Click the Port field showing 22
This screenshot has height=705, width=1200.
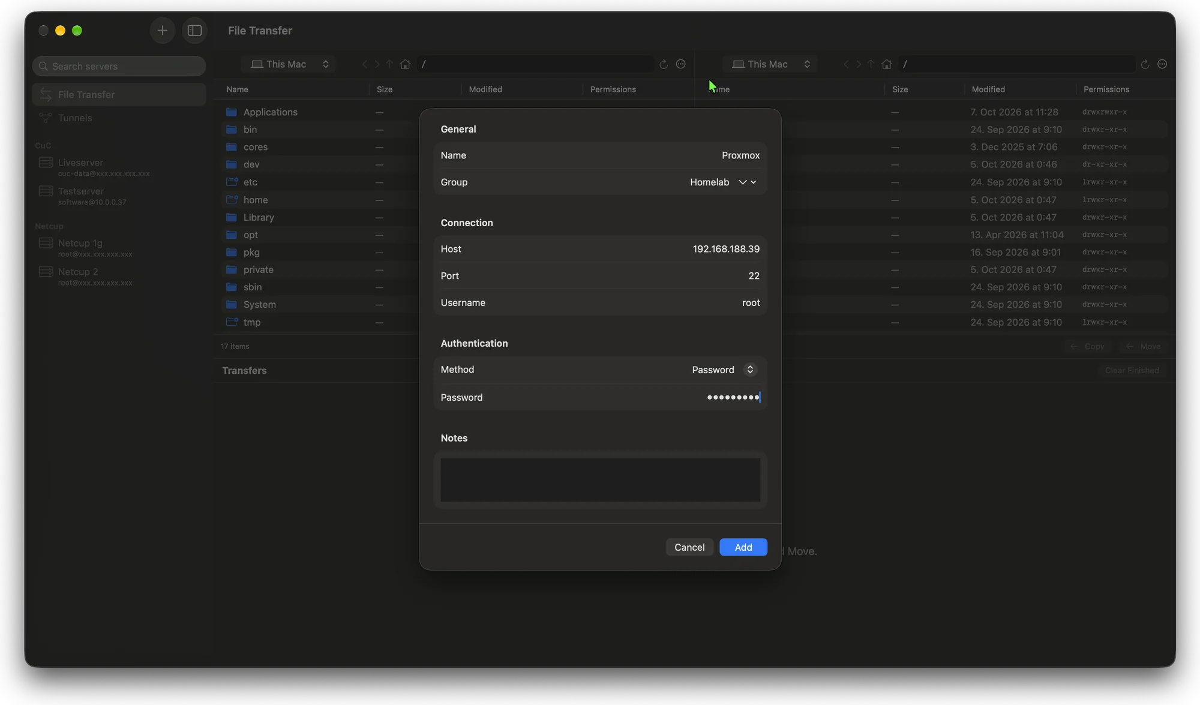point(600,276)
